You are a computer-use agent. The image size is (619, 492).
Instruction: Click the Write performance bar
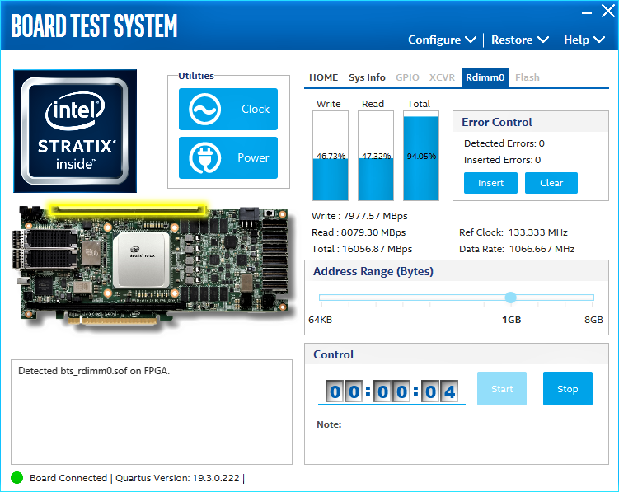coord(331,156)
